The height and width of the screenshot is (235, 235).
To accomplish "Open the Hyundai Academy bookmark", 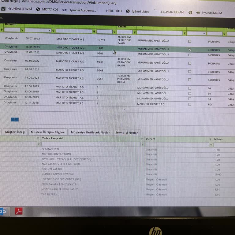I will point(79,10).
